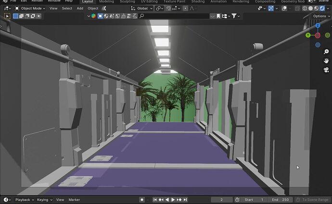Click the red X axis gizmo
Screen dimensions: 332x204
point(318,36)
